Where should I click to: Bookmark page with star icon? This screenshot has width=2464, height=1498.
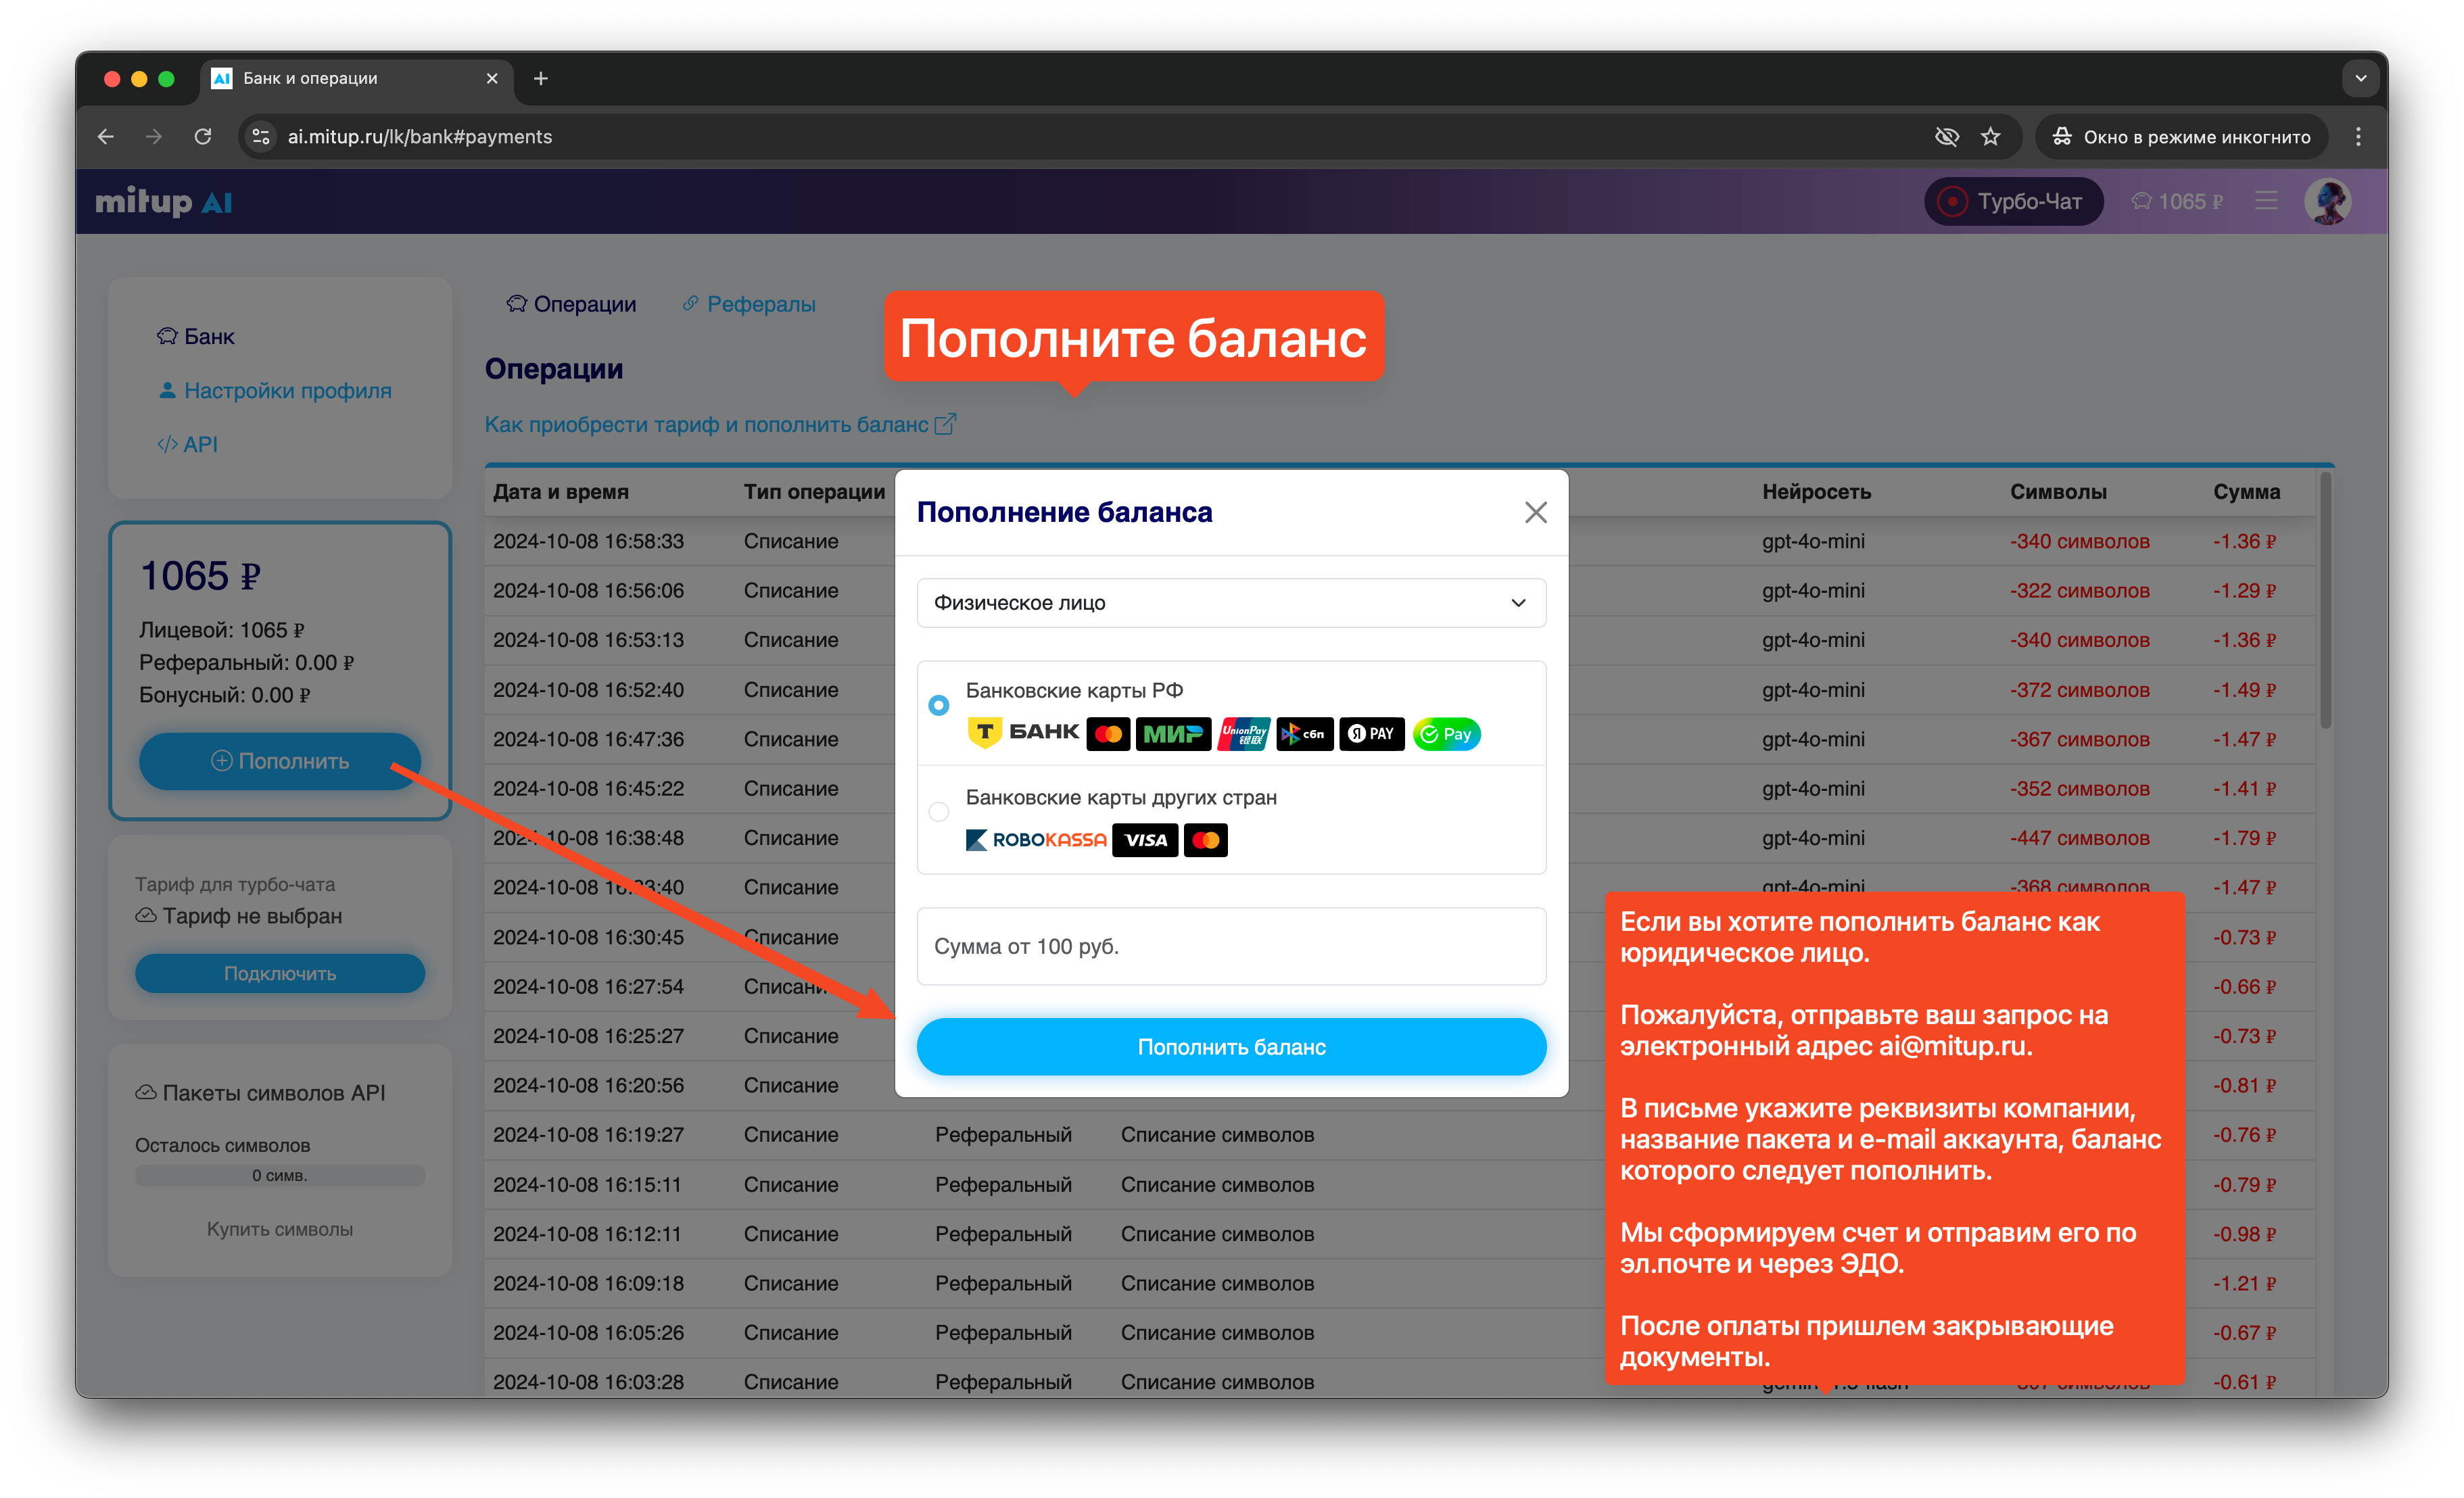coord(1990,137)
